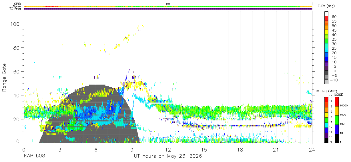Click the 'CPID' row label
Screen dimensions: 351x162
(17, 4)
